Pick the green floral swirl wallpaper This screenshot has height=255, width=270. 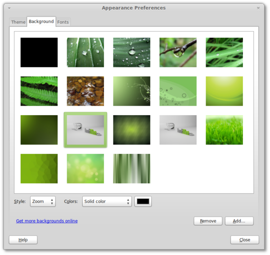pos(132,91)
